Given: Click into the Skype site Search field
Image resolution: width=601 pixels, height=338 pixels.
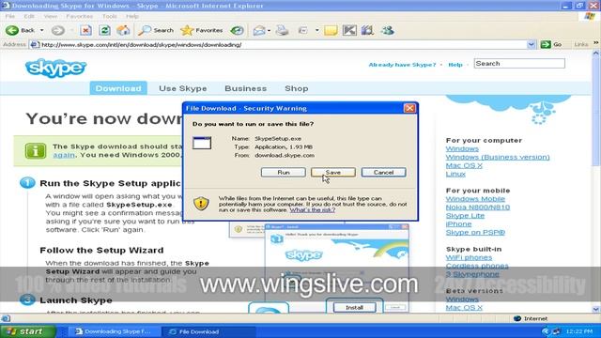Looking at the screenshot, I should 519,64.
